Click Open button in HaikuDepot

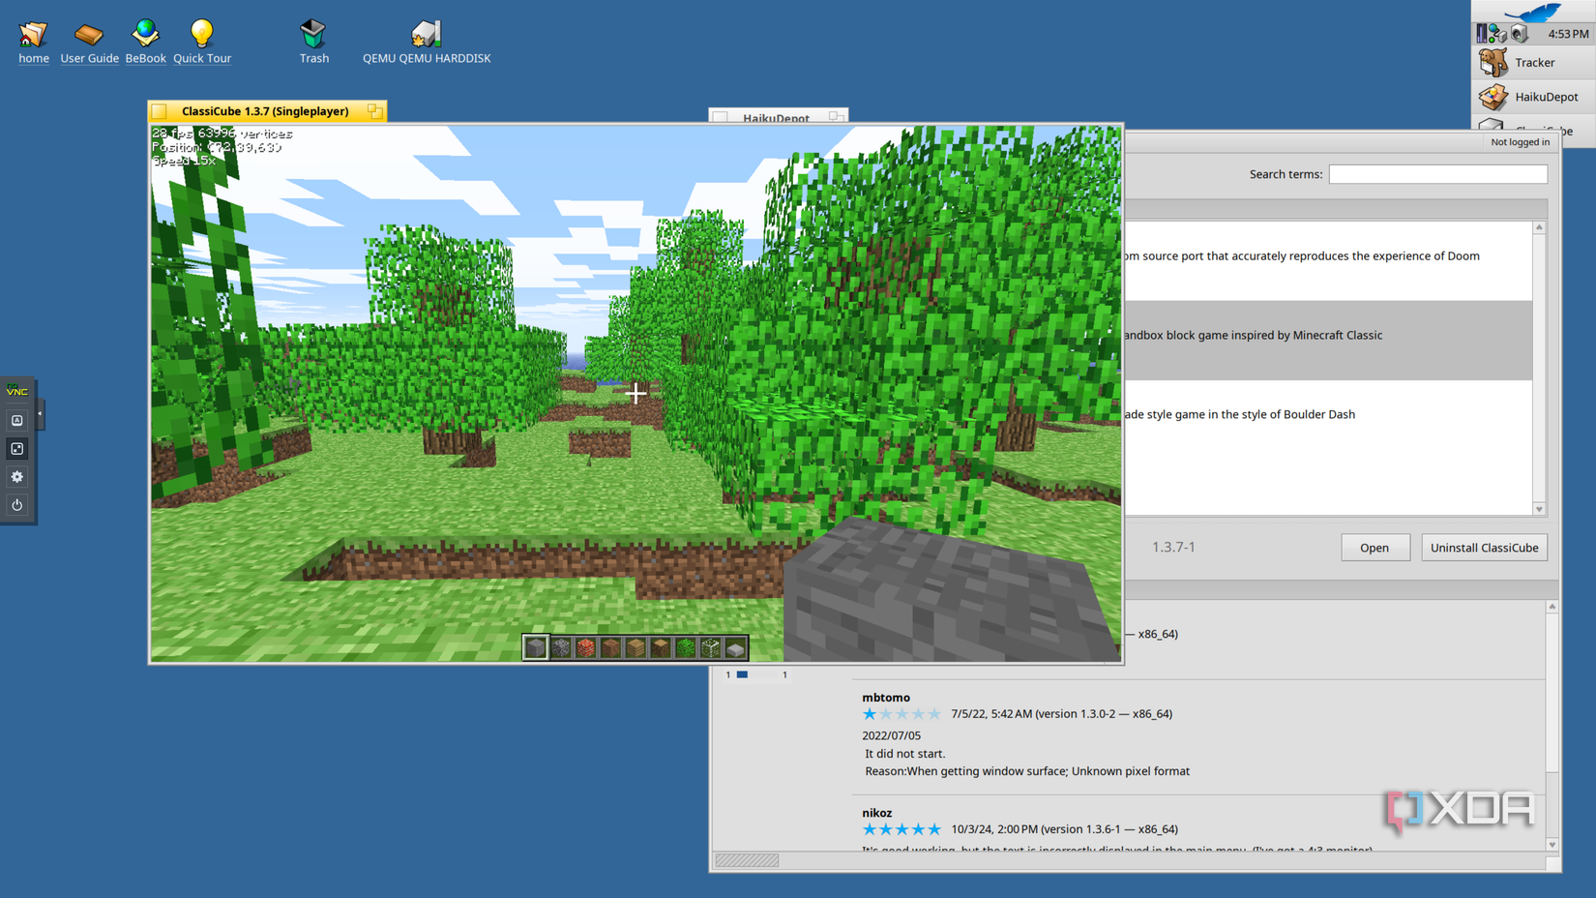pyautogui.click(x=1374, y=548)
